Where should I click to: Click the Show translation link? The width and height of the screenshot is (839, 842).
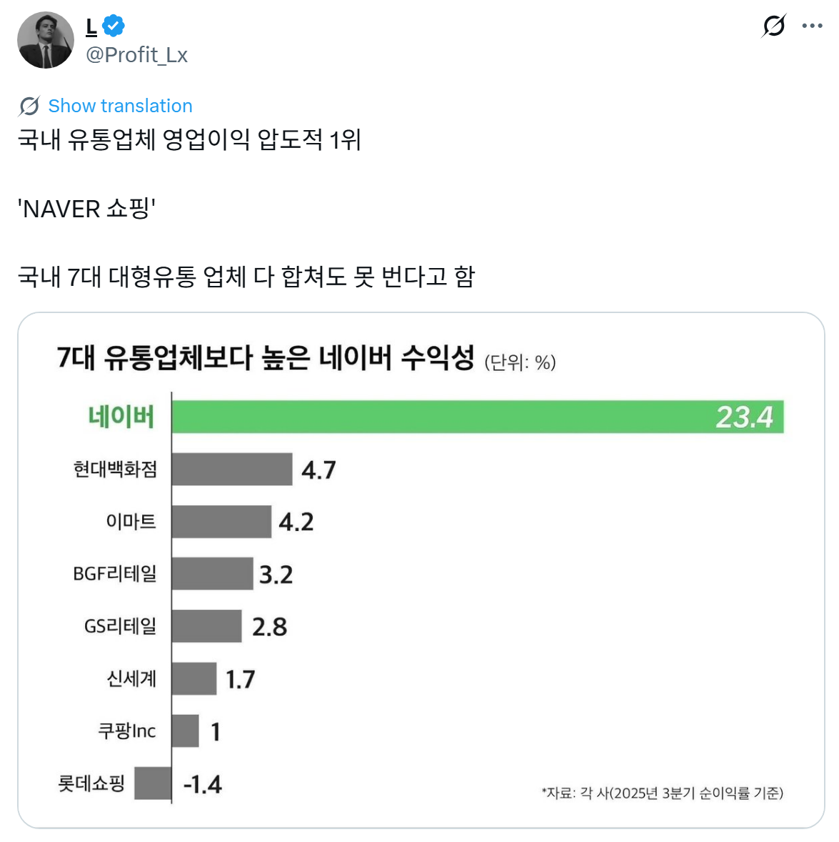tap(120, 107)
